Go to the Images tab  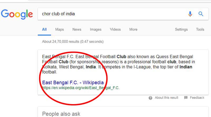[95, 29]
